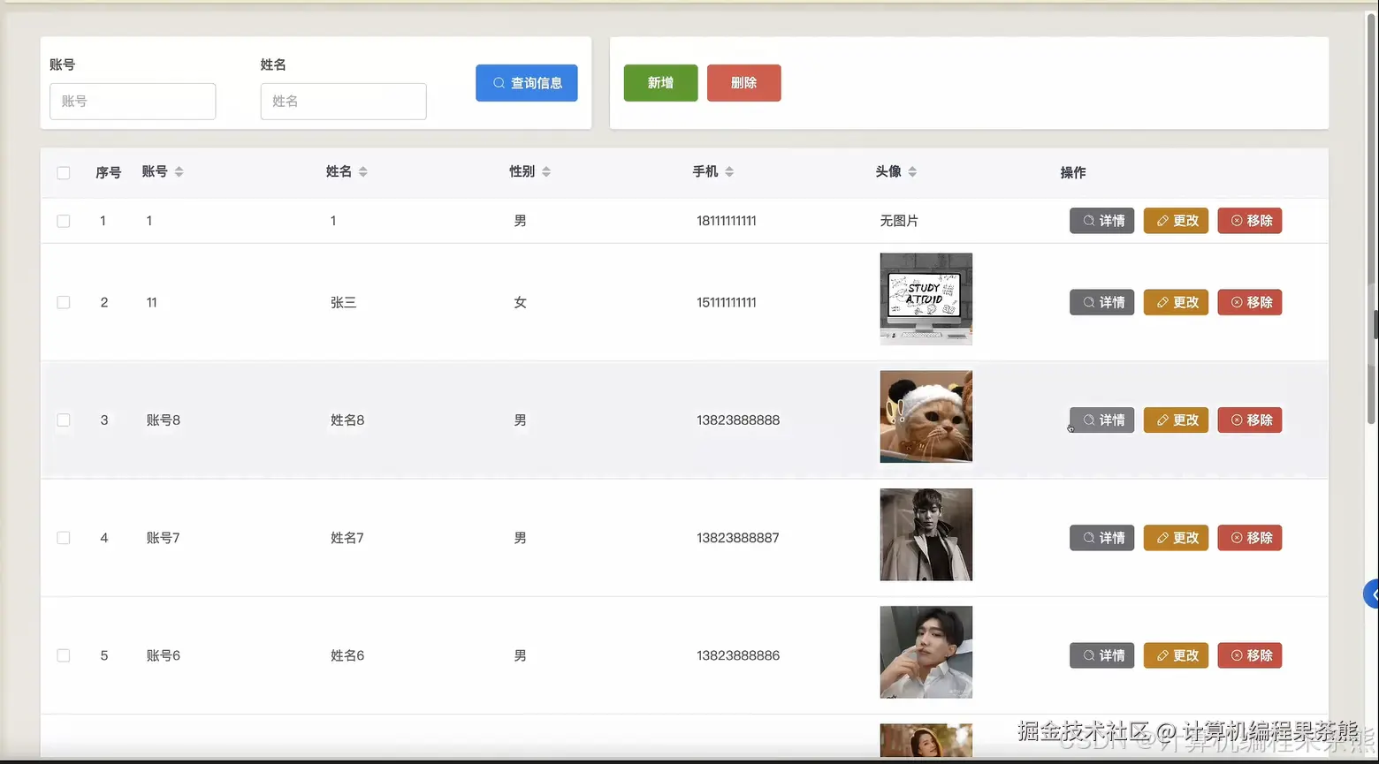Viewport: 1379px width, 764px height.
Task: Click the sort control on 性别 column header
Action: pos(546,171)
